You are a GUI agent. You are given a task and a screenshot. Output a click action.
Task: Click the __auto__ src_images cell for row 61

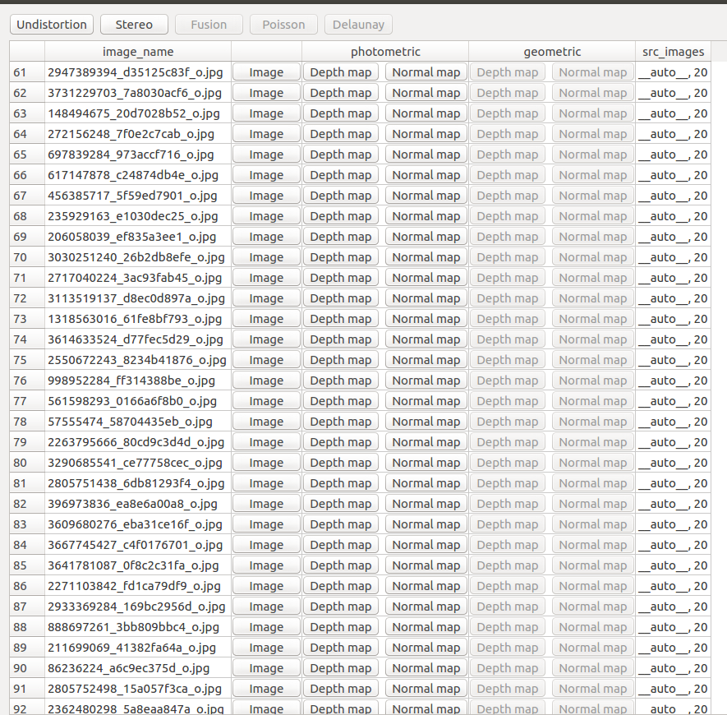(x=672, y=71)
